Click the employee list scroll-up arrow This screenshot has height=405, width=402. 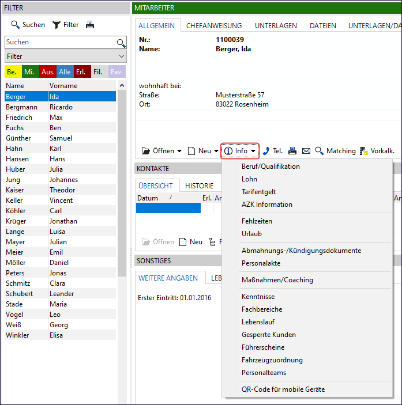click(x=122, y=85)
